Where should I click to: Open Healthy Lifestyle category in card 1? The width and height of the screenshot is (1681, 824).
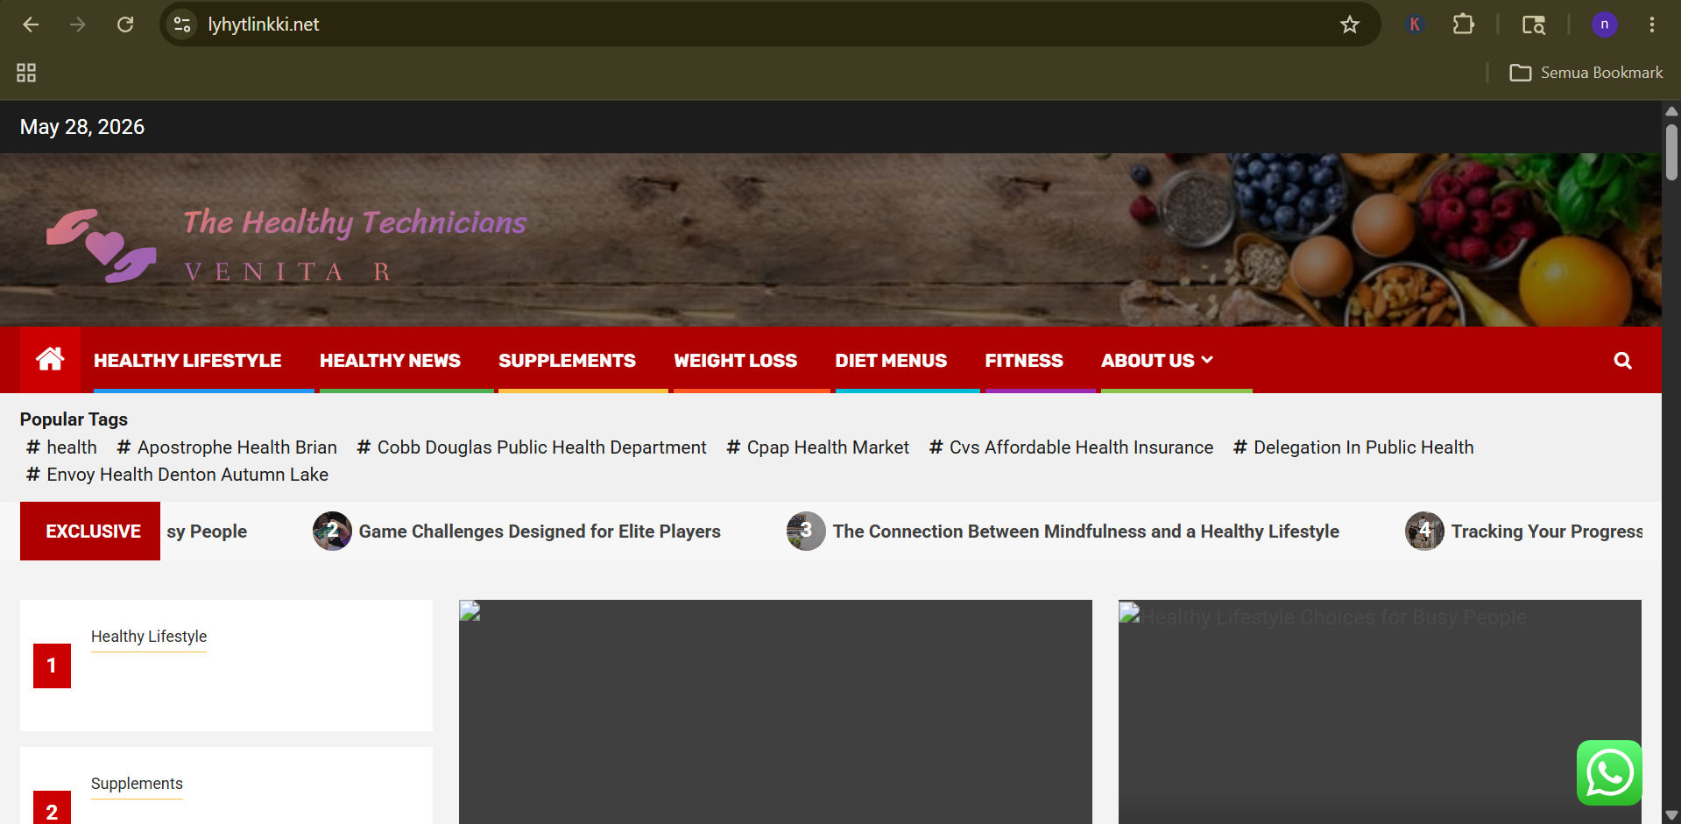(x=149, y=637)
